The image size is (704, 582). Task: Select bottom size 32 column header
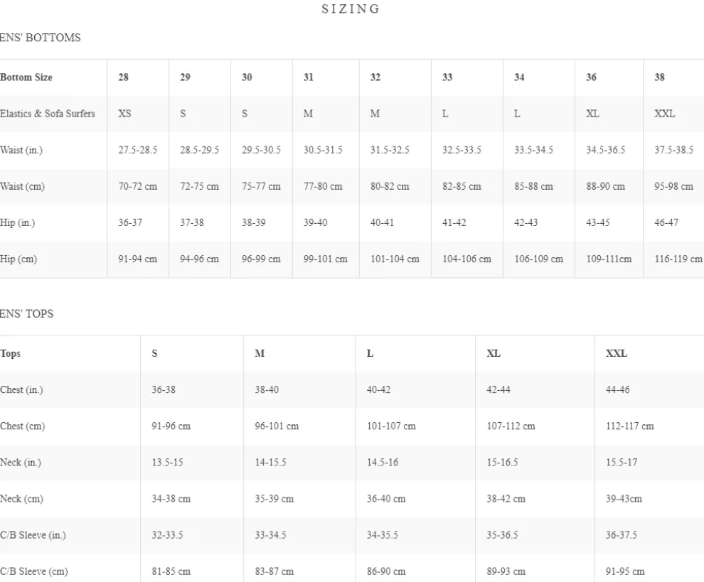[x=375, y=77]
